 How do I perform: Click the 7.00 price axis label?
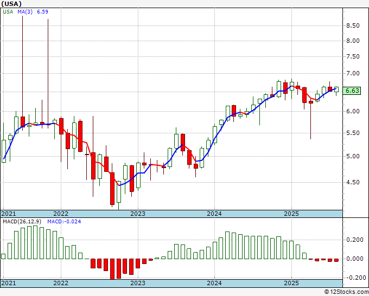pos(353,73)
